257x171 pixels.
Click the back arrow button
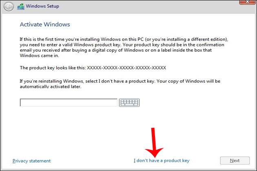click(x=9, y=7)
